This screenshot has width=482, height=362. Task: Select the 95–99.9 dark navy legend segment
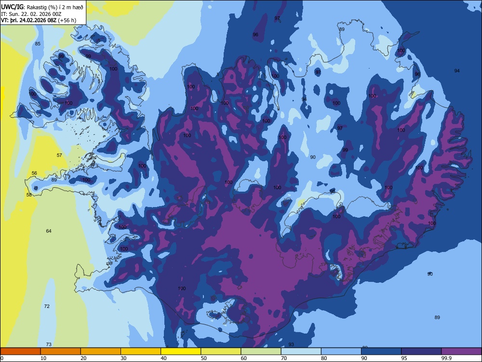[x=421, y=351]
